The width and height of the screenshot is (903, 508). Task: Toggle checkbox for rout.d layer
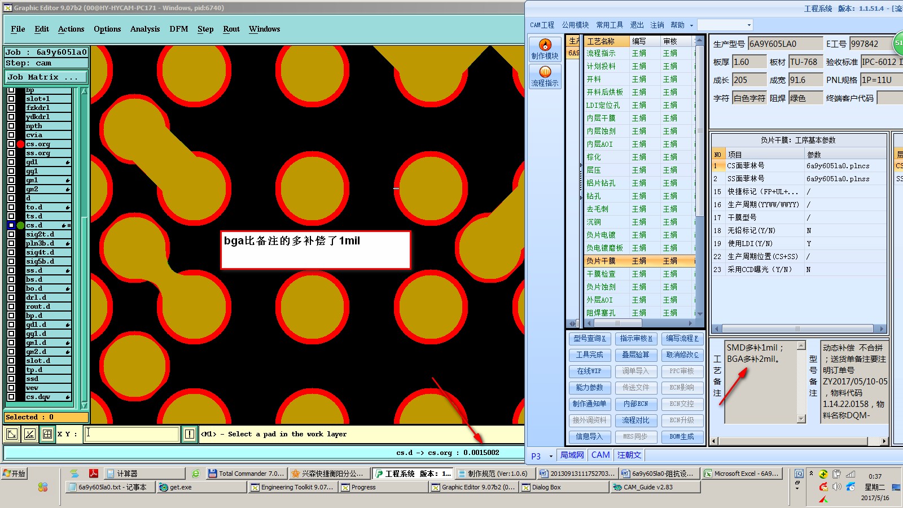point(11,306)
